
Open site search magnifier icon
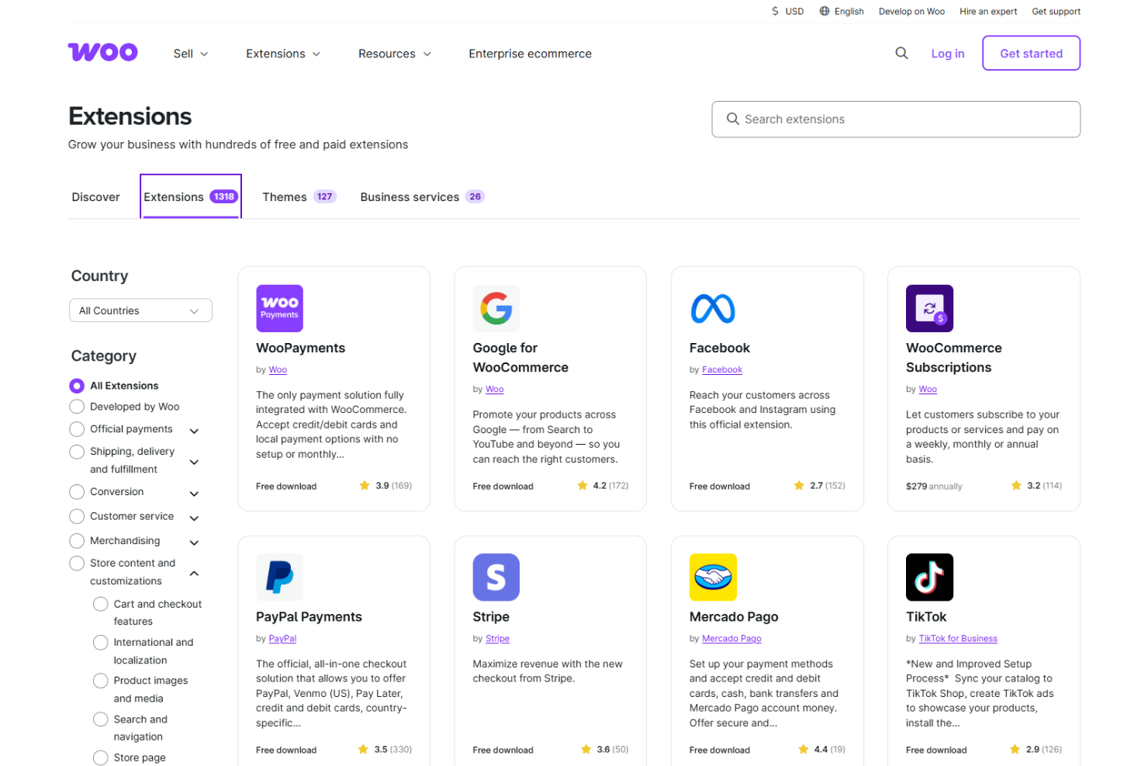(901, 54)
